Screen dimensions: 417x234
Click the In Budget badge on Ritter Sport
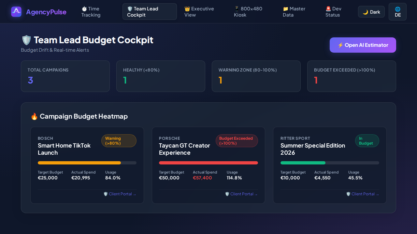point(367,141)
